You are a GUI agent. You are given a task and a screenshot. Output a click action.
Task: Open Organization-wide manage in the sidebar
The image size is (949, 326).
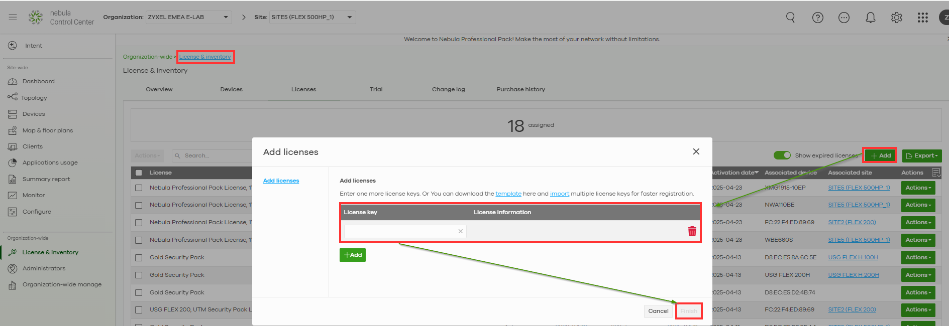pyautogui.click(x=62, y=284)
